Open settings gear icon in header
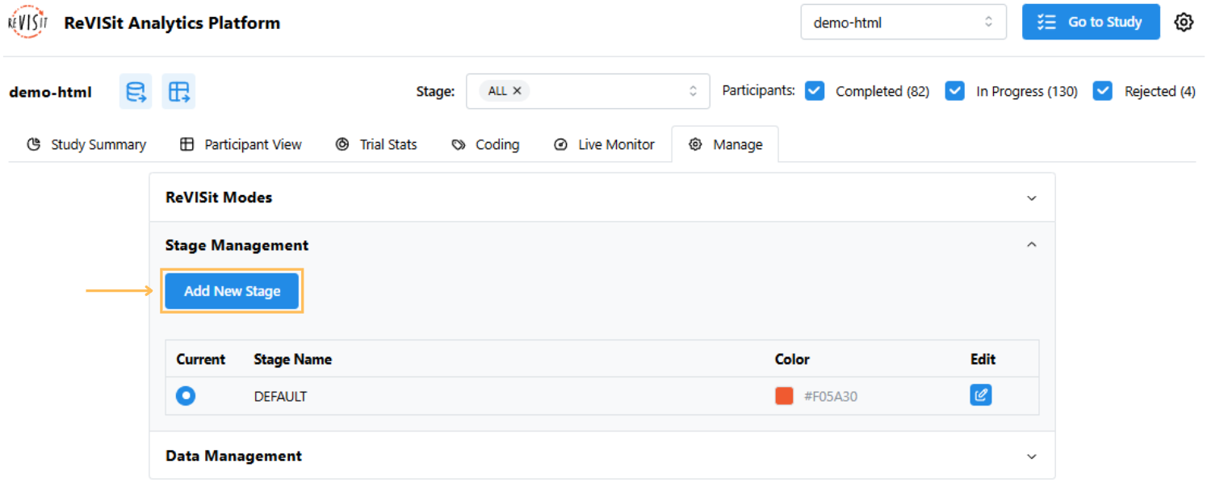The image size is (1207, 487). (x=1184, y=23)
